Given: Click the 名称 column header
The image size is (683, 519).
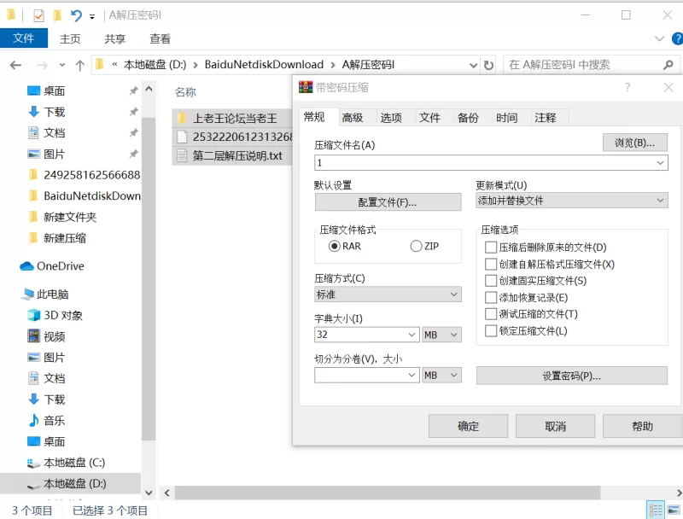Looking at the screenshot, I should [x=185, y=92].
